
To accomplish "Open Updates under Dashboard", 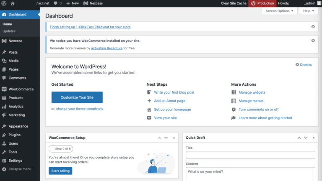I will pos(9,31).
